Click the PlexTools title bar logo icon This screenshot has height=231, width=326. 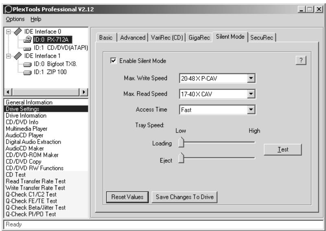[x=8, y=9]
